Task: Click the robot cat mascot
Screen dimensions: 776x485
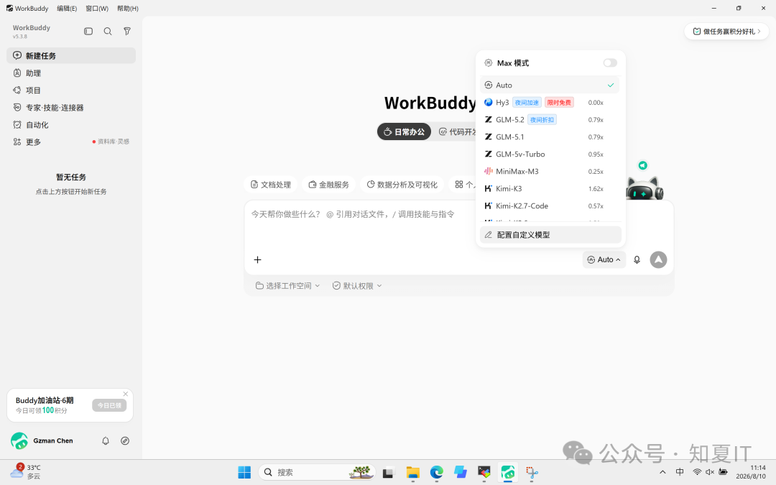Action: click(x=644, y=188)
